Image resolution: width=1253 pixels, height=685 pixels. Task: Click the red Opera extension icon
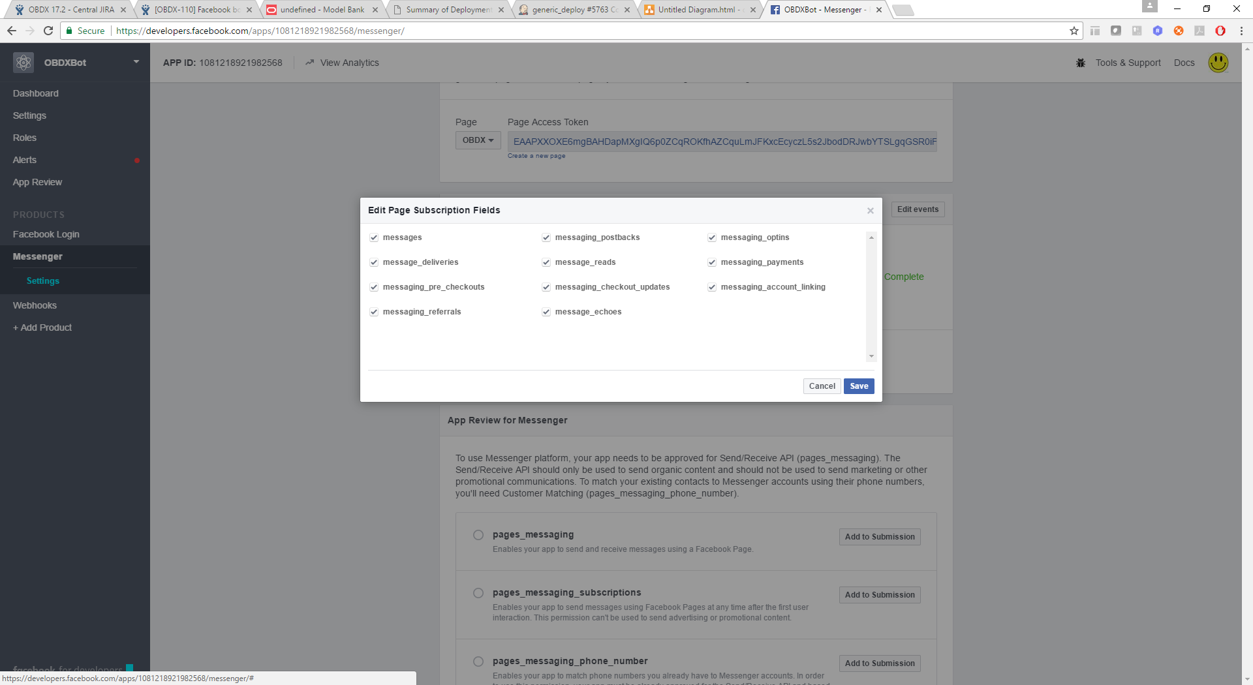pos(1220,31)
